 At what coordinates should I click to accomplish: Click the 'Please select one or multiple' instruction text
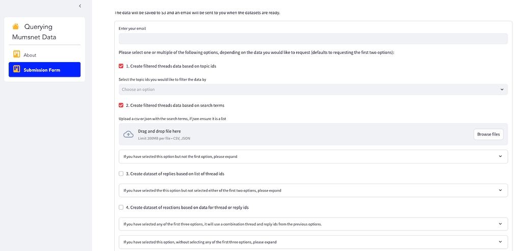click(256, 52)
